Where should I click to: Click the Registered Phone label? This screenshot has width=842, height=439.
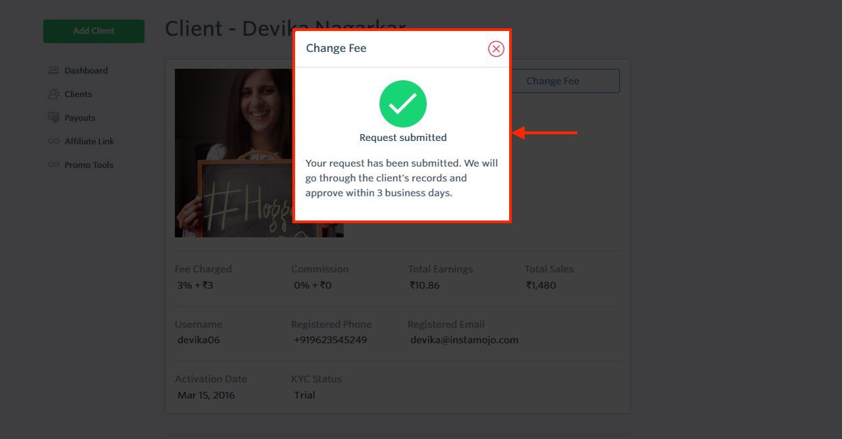(x=332, y=324)
